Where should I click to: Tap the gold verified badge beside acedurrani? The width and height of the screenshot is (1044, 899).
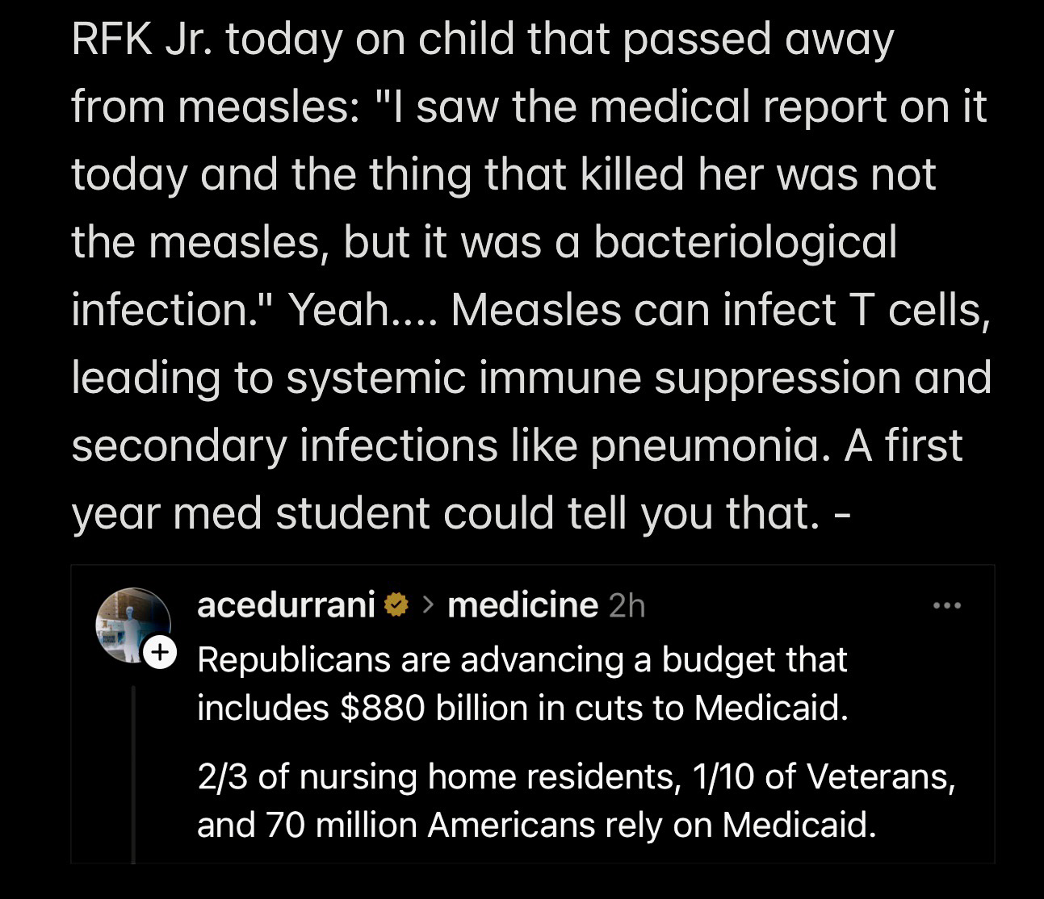396,604
